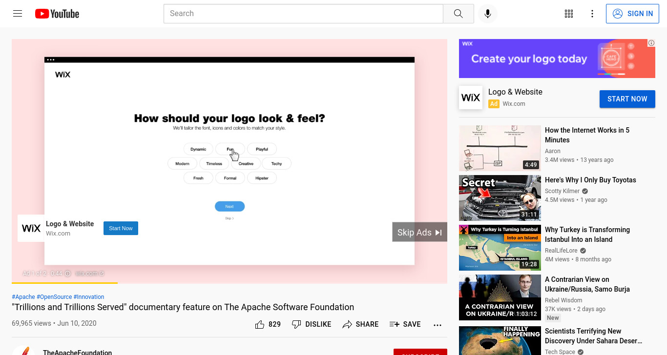Click Start Now in video ad overlay
Screen dimensions: 667x355
121,228
